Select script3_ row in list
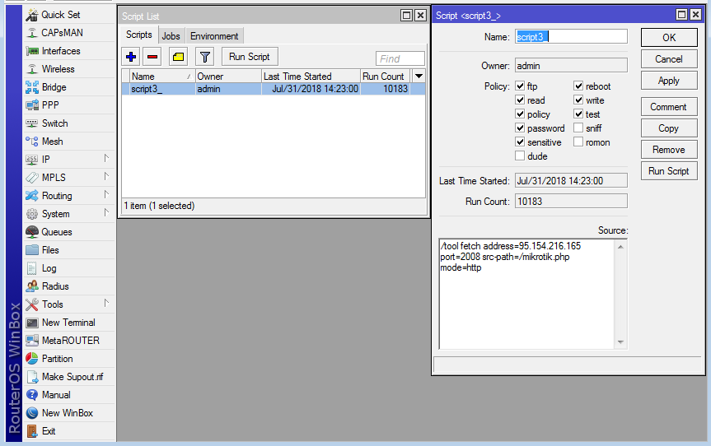The image size is (711, 446). click(x=274, y=89)
